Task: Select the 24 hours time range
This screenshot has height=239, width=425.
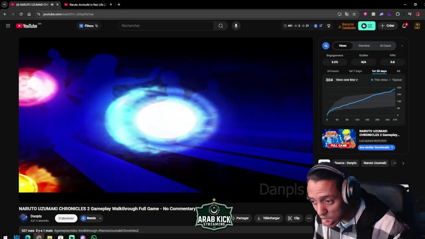Action: [x=333, y=71]
